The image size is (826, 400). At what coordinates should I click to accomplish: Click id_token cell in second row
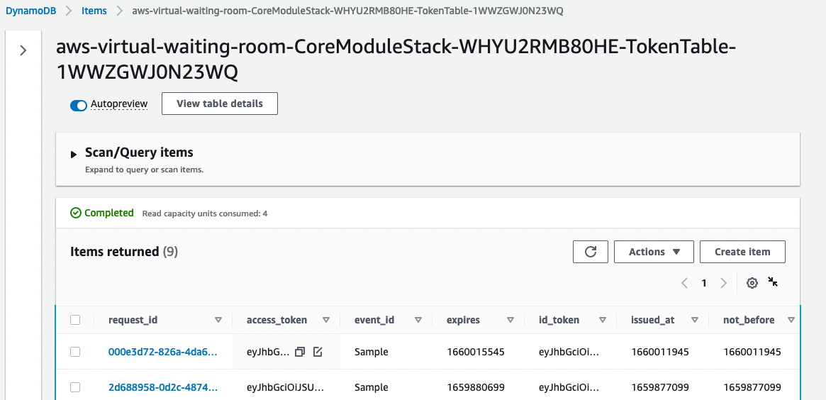(x=569, y=387)
